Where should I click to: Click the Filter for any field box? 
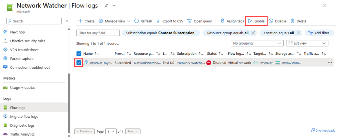(98, 33)
